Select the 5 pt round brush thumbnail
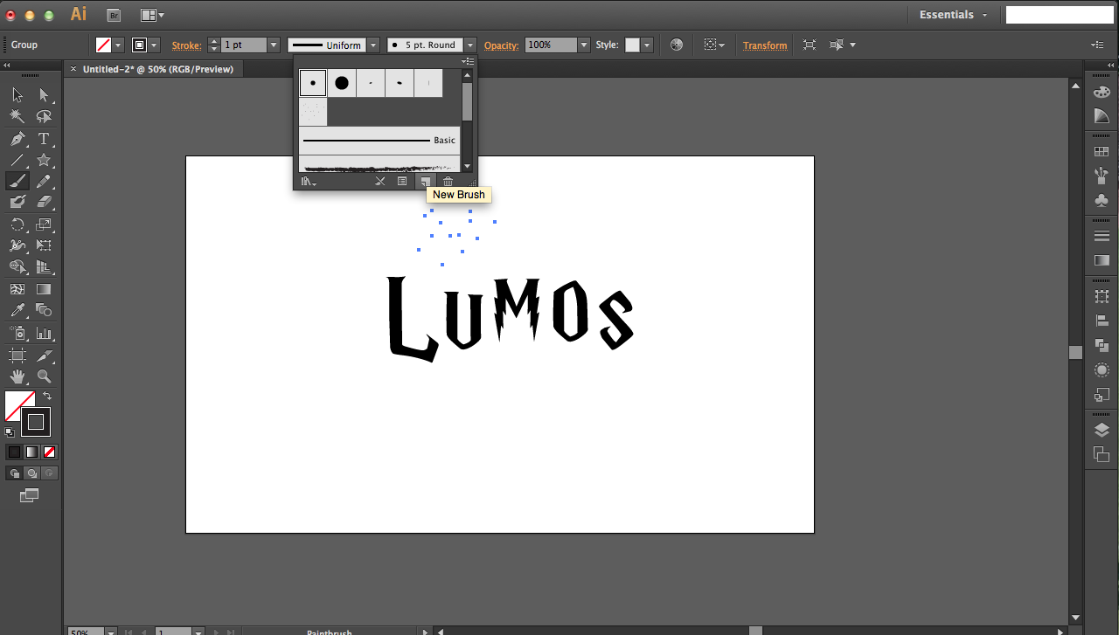Image resolution: width=1119 pixels, height=635 pixels. [313, 83]
